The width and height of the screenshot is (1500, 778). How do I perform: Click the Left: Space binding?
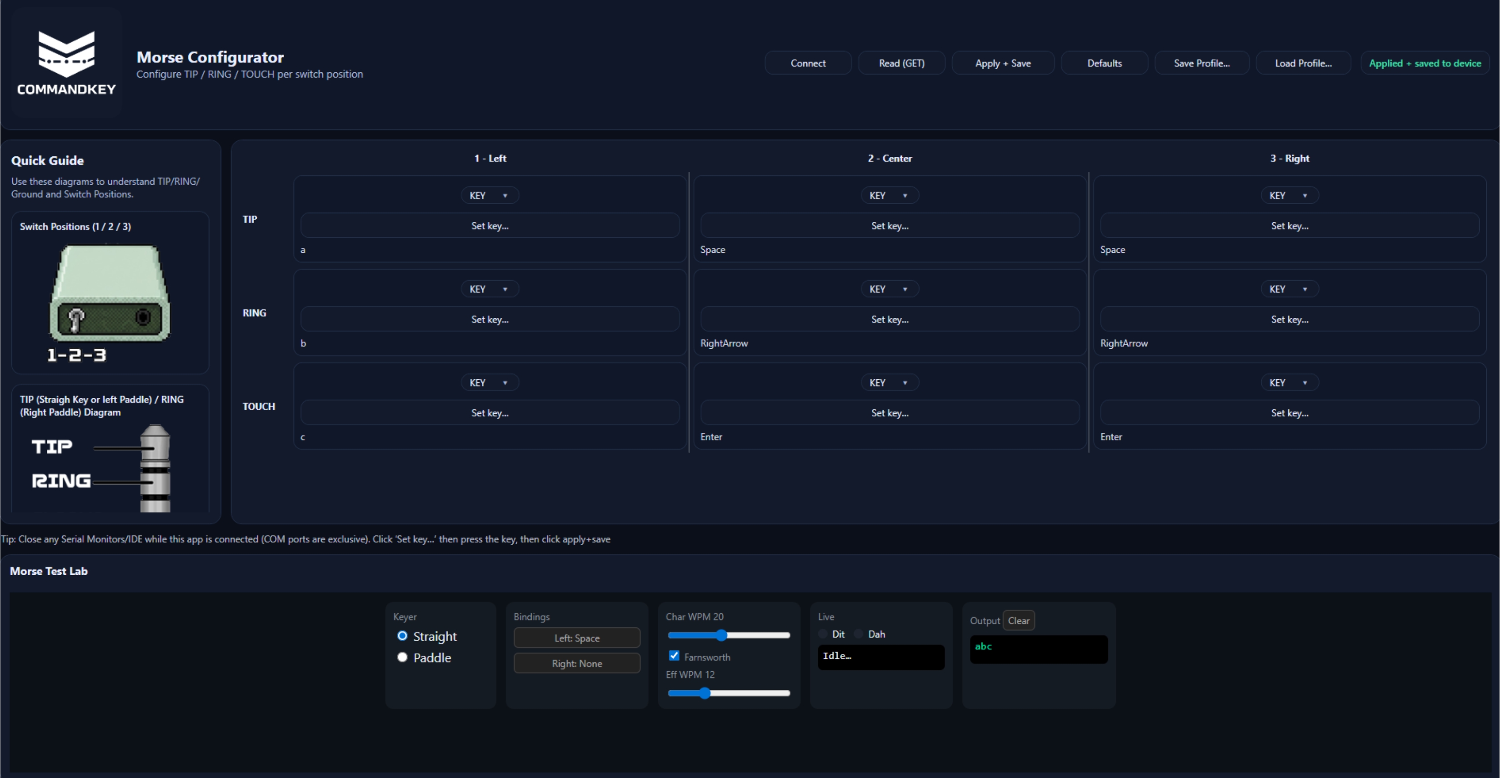coord(576,637)
